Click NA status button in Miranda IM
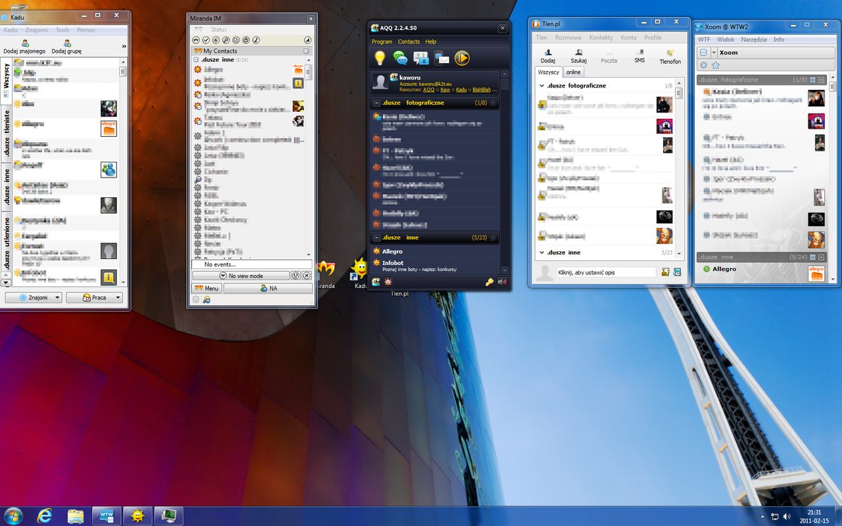The height and width of the screenshot is (526, 842). pos(268,288)
